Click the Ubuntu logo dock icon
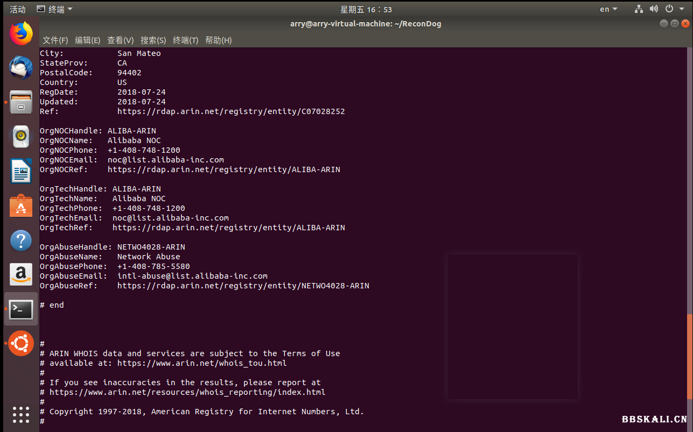Viewport: 693px width, 432px height. click(x=21, y=343)
